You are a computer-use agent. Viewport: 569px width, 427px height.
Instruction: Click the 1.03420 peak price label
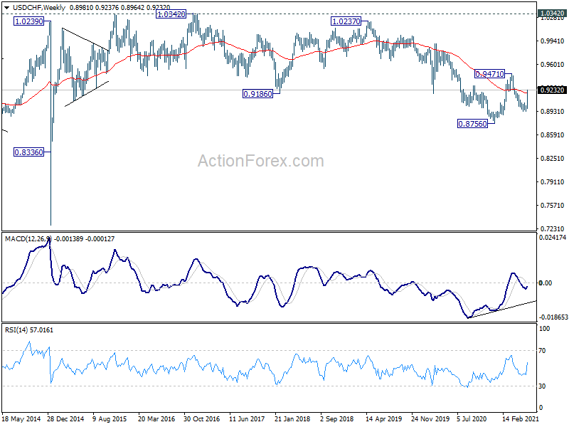pos(171,14)
